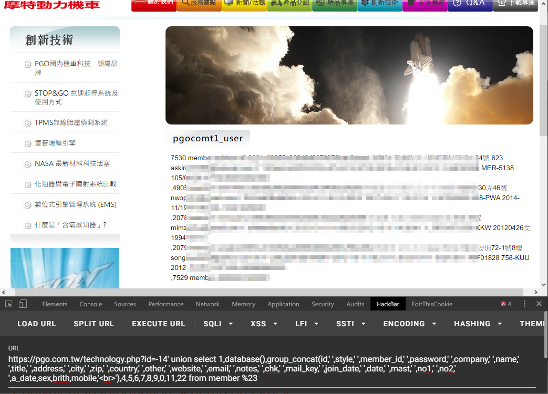Image resolution: width=548 pixels, height=394 pixels.
Task: Switch to the Application DevTools tab
Action: (x=283, y=304)
